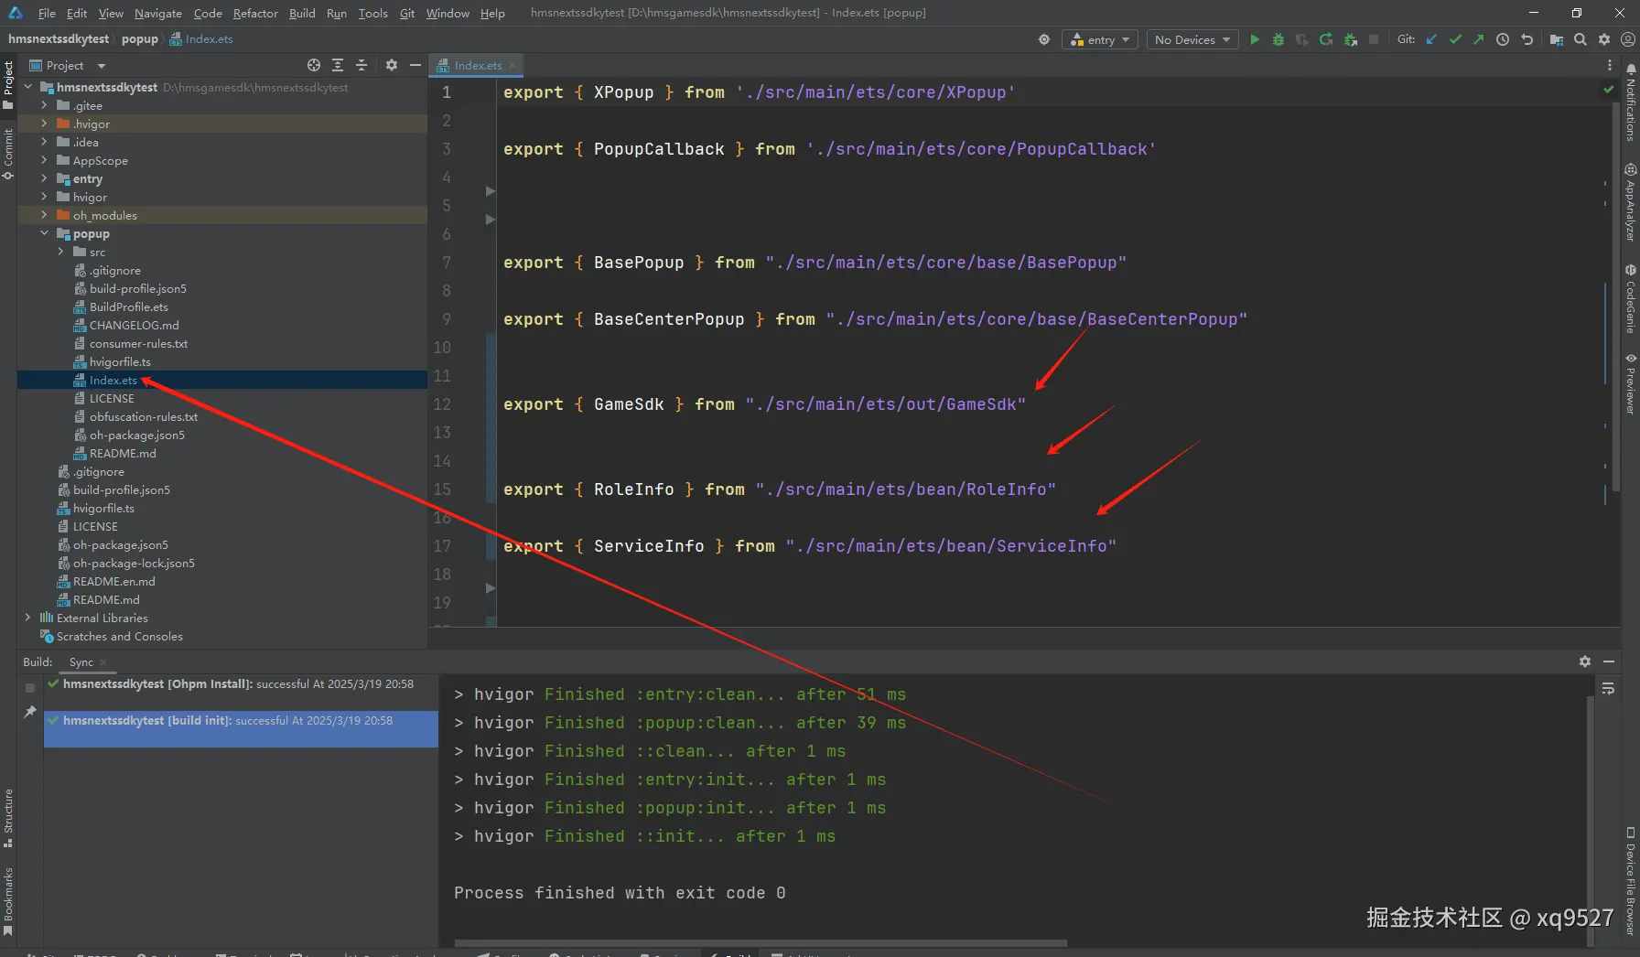Open the Refactor menu
The width and height of the screenshot is (1640, 957).
(255, 13)
